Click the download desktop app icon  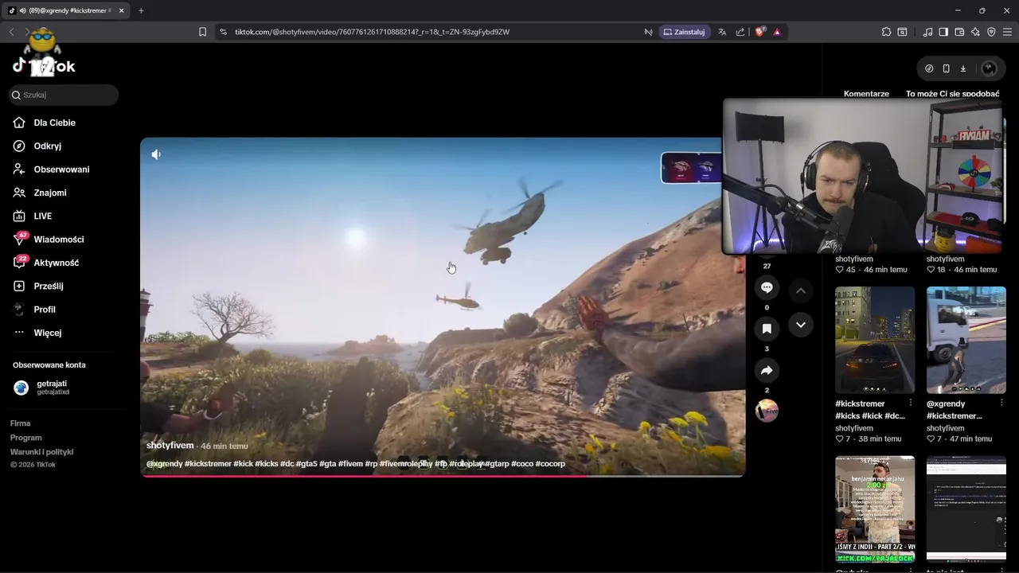962,68
